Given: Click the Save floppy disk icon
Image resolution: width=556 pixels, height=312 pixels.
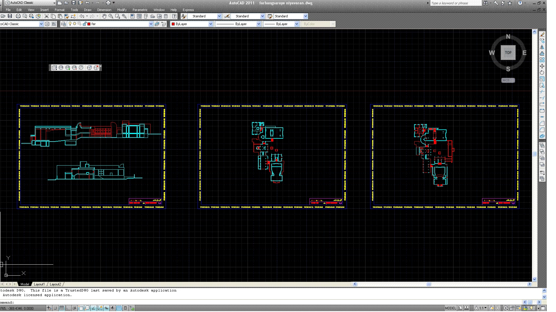Looking at the screenshot, I should pos(10,16).
